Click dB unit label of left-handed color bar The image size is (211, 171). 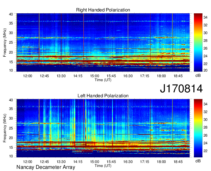(x=198, y=161)
